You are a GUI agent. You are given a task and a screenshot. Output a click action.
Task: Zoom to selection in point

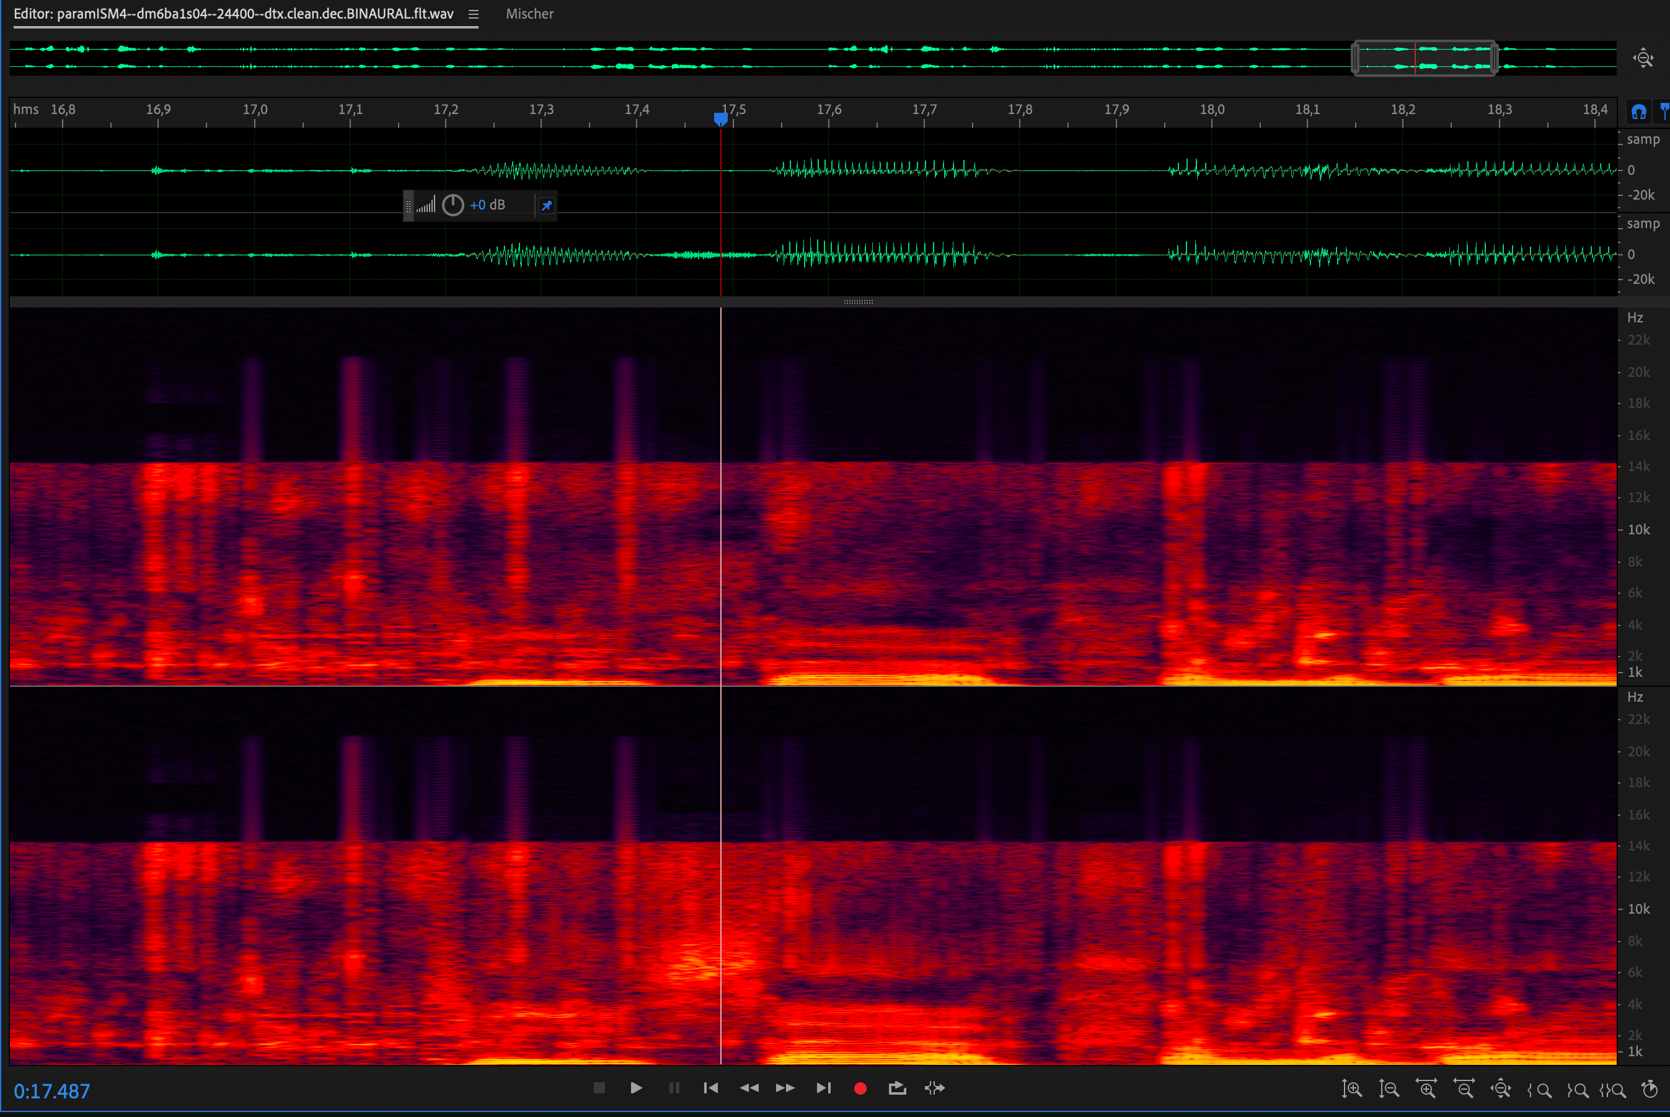(x=1540, y=1089)
